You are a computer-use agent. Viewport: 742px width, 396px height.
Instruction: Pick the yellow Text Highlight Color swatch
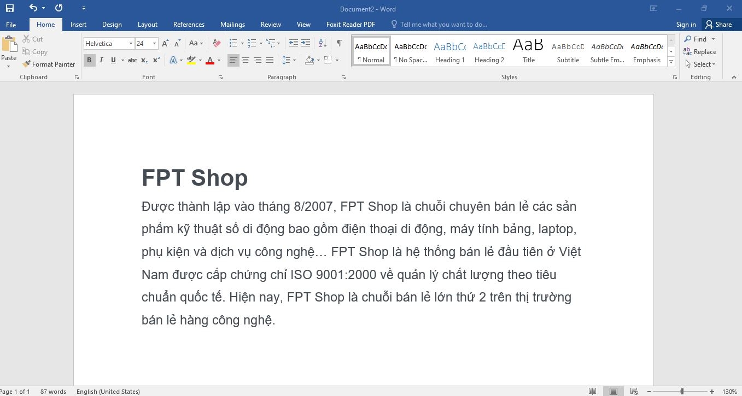191,60
